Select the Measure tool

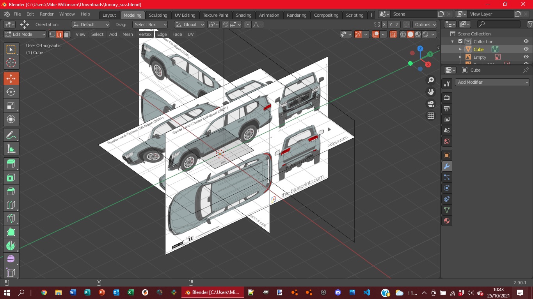pos(11,149)
